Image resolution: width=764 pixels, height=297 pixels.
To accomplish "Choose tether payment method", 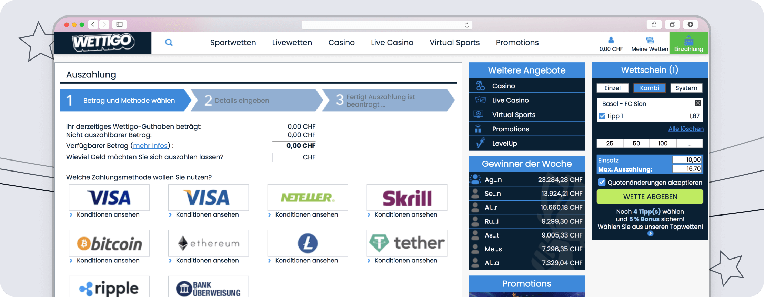I will 407,243.
